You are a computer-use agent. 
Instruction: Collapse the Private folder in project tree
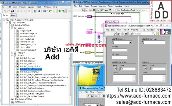pyautogui.click(x=12, y=55)
